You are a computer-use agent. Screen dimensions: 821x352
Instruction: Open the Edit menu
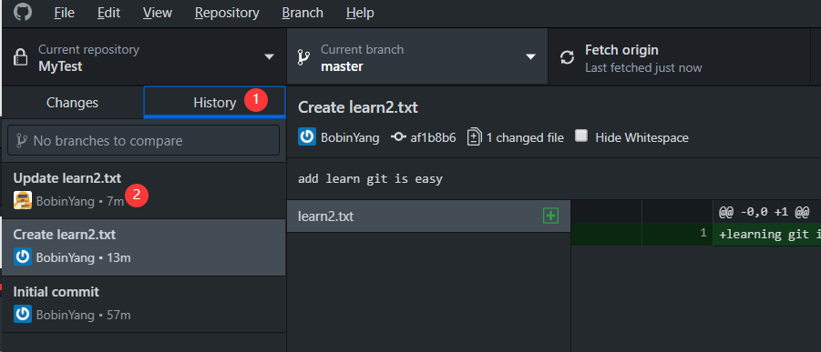pyautogui.click(x=108, y=13)
